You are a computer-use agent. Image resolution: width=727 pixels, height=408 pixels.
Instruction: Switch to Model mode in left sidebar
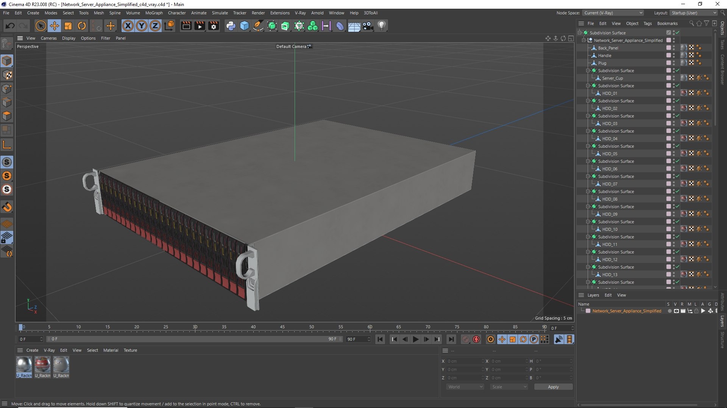pyautogui.click(x=7, y=61)
